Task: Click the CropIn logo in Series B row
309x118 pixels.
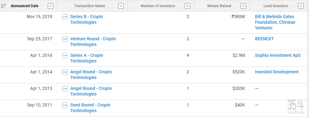Action: click(x=65, y=17)
